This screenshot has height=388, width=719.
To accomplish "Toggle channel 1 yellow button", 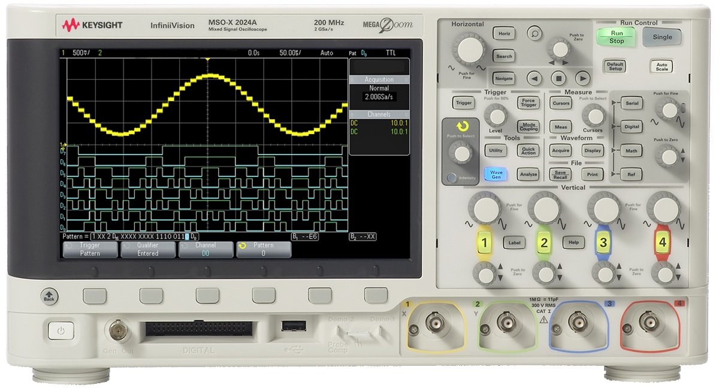I will pos(485,242).
